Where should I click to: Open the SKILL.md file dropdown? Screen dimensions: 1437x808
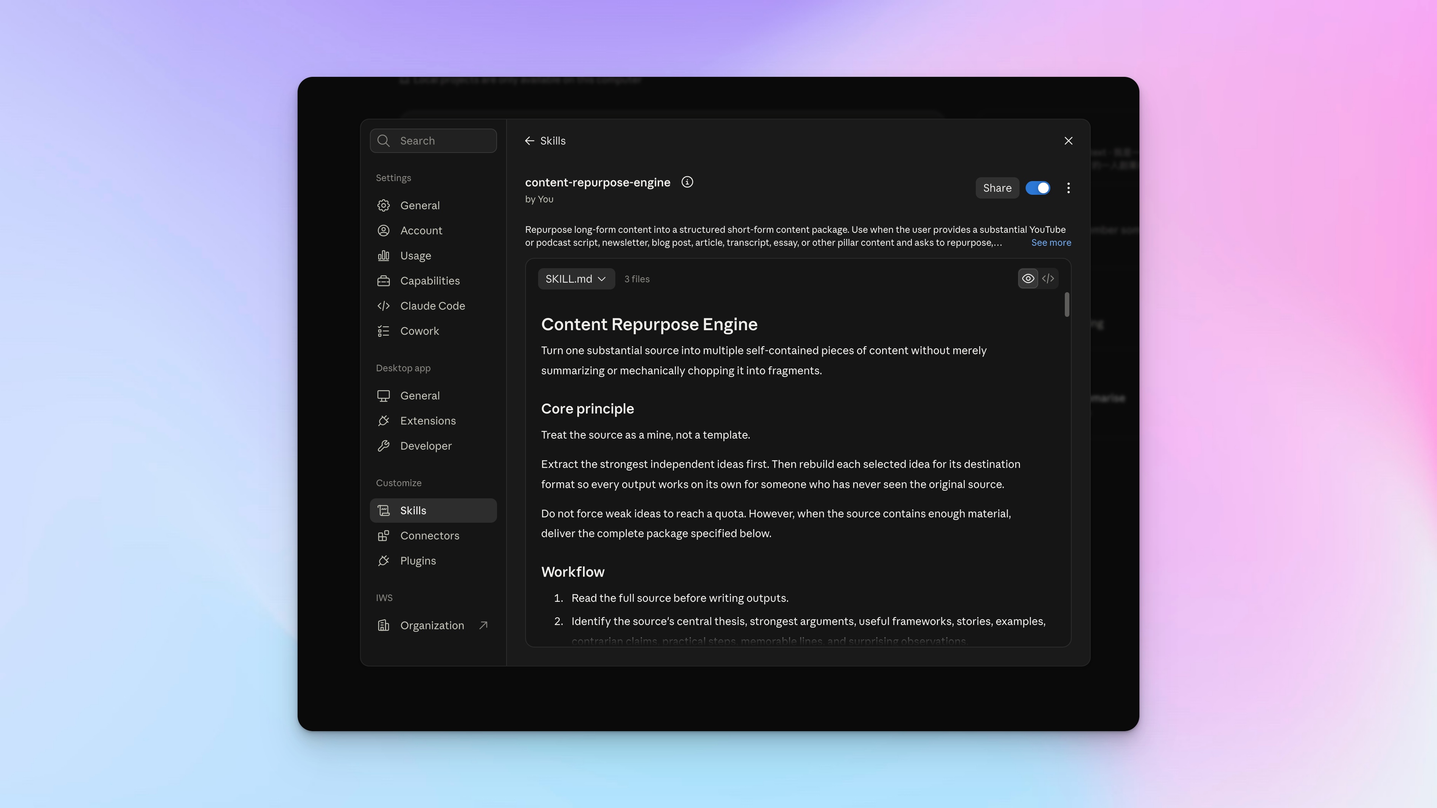pyautogui.click(x=576, y=279)
